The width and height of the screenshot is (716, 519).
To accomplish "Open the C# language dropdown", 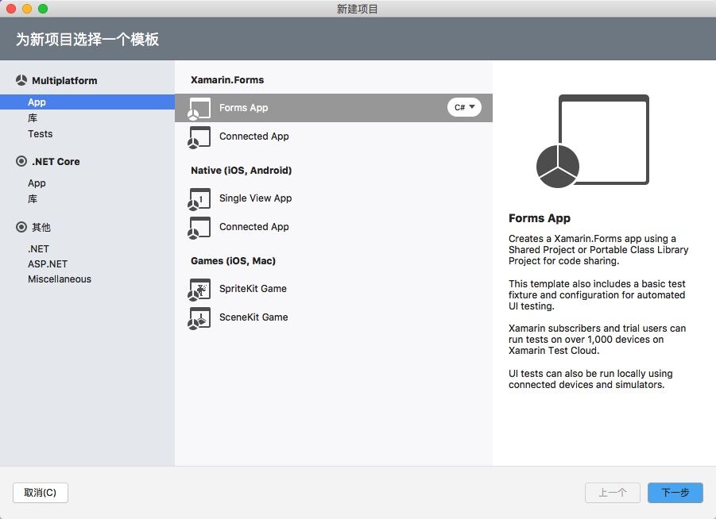I will pos(464,107).
